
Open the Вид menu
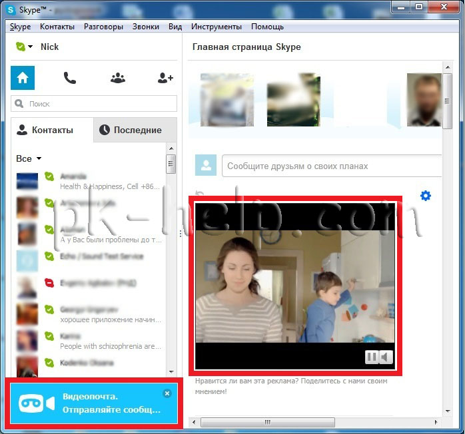coord(175,27)
